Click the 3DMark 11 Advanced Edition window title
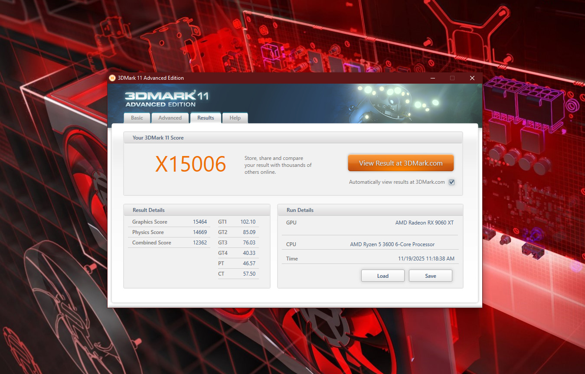This screenshot has height=374, width=585. 151,78
